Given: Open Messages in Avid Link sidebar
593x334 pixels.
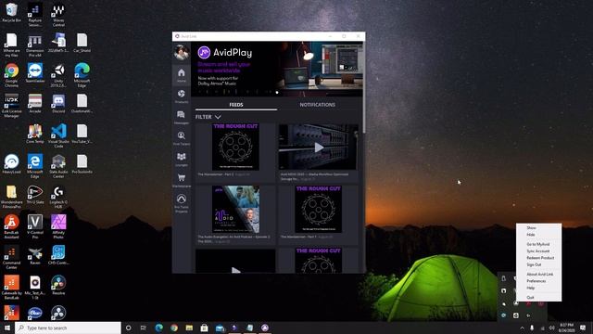Looking at the screenshot, I should [182, 118].
